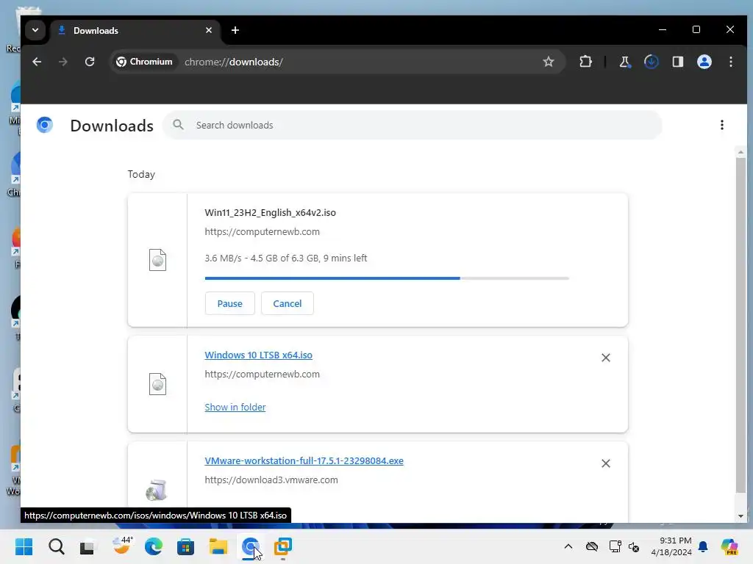Open the clock showing 9:31 PM

click(671, 546)
